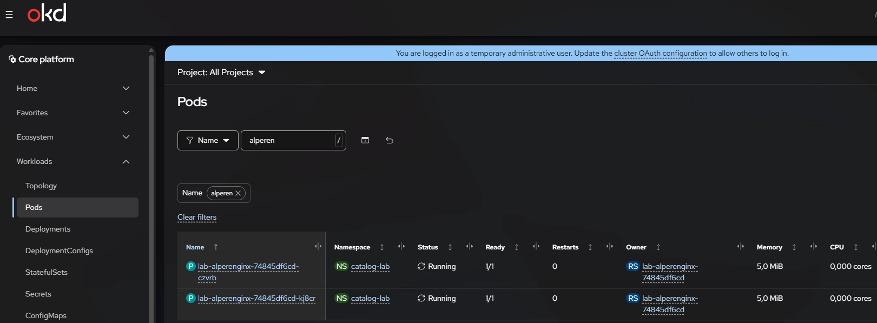Screen dimensions: 877x323
Task: Click the OKD logo
Action: pyautogui.click(x=47, y=13)
